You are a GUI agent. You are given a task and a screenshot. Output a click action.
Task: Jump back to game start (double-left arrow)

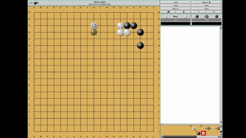168,12
